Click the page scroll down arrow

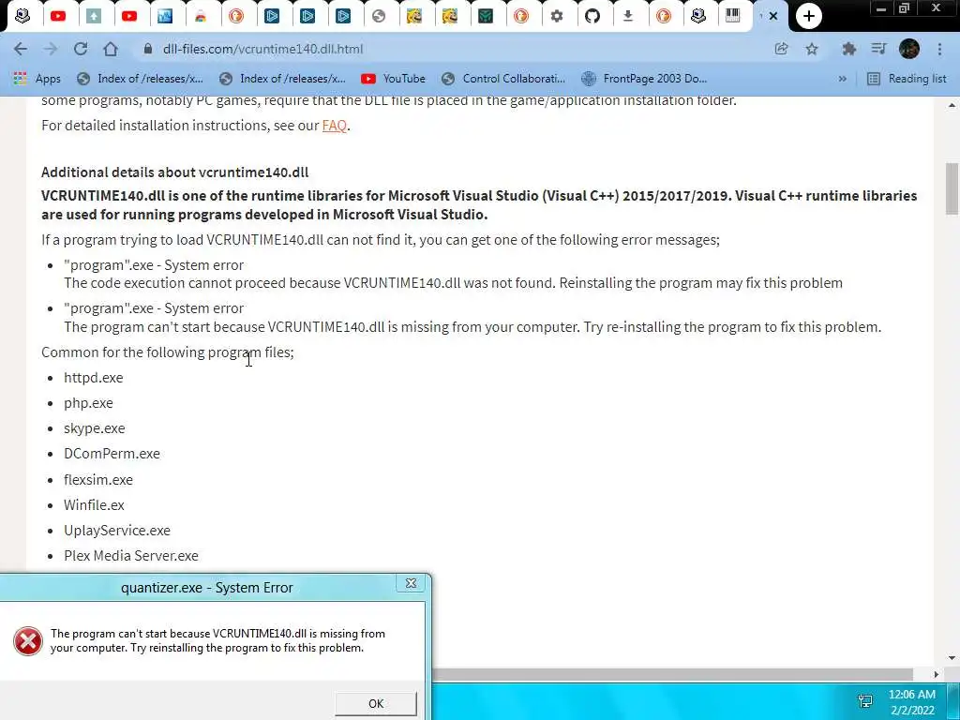952,658
